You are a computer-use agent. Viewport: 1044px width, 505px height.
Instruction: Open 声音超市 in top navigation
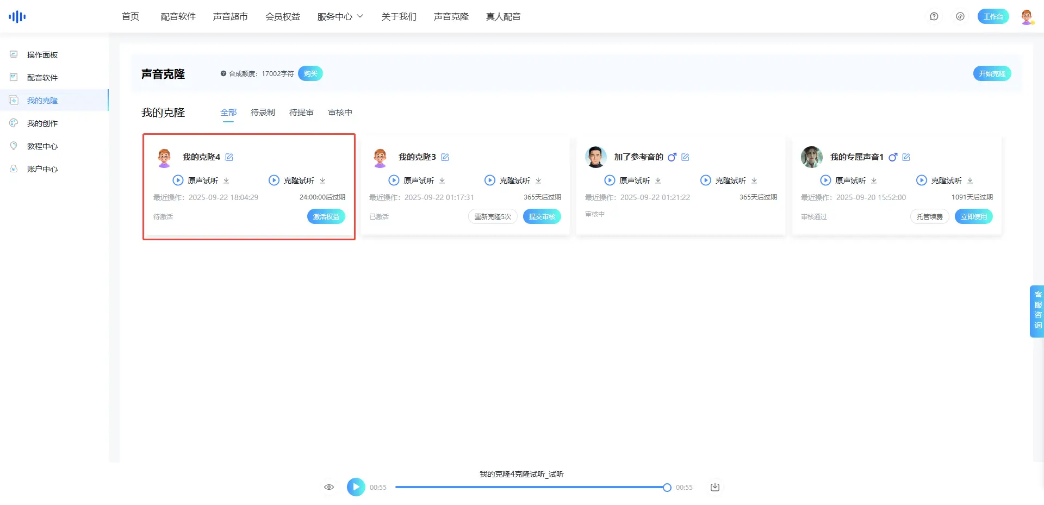pyautogui.click(x=230, y=16)
